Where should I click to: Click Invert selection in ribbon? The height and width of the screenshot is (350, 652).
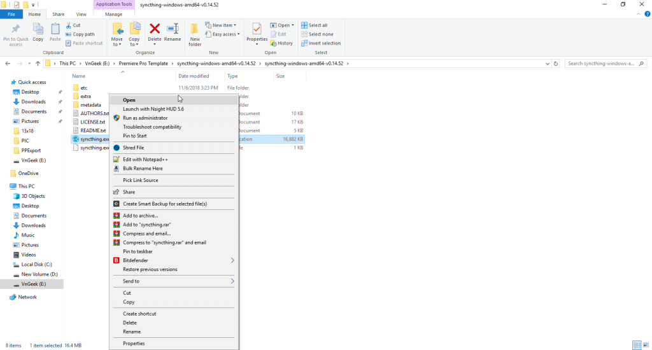pos(321,43)
